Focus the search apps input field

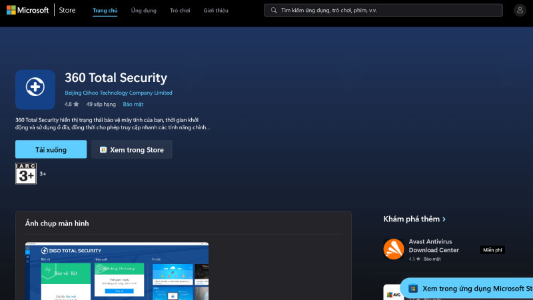[386, 11]
